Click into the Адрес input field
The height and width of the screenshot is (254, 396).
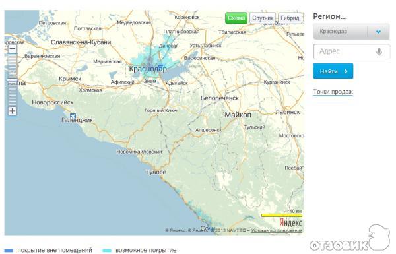tap(352, 51)
